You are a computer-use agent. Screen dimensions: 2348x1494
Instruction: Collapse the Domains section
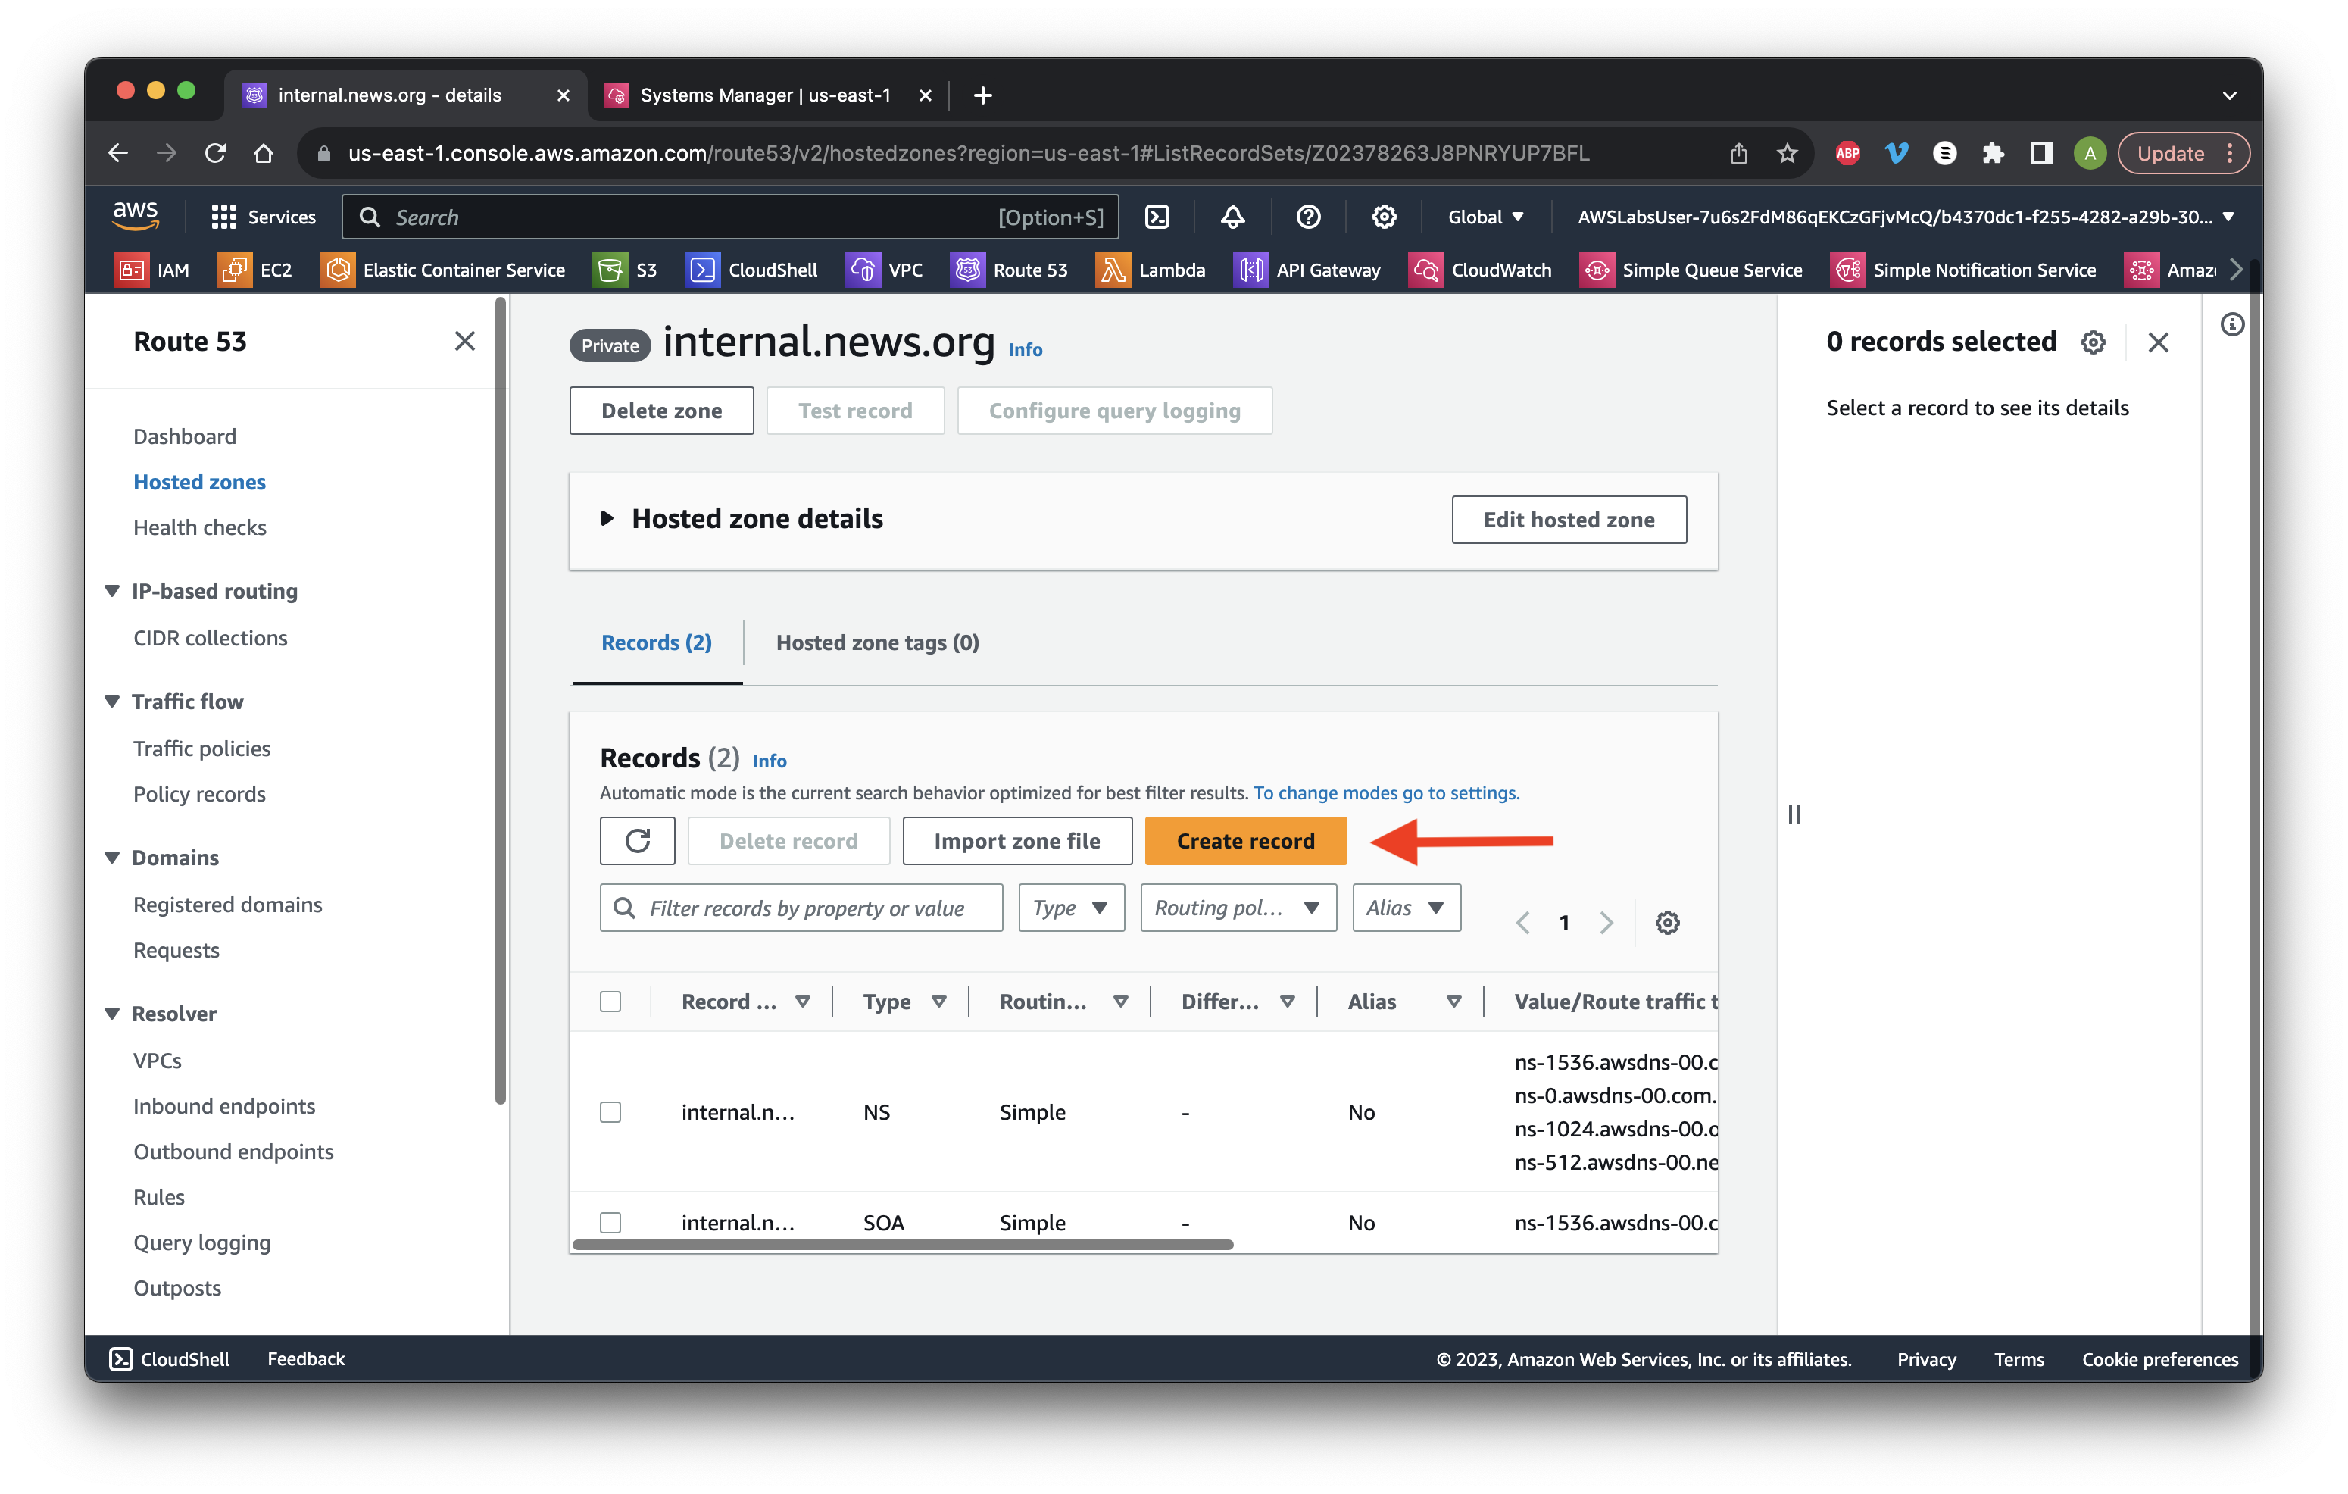(x=111, y=857)
